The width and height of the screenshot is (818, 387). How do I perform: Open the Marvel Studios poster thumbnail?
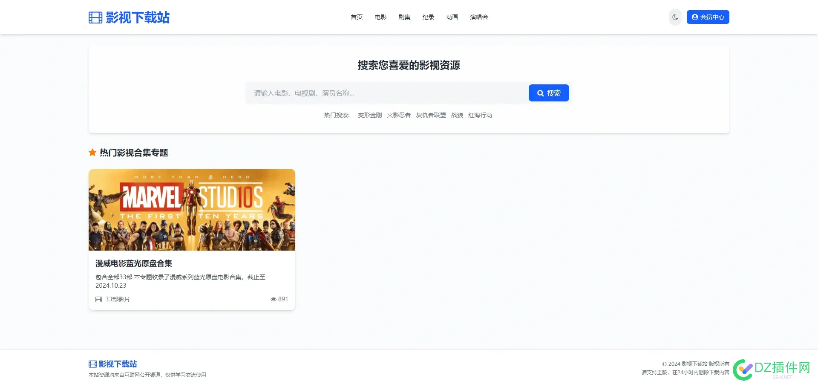click(x=192, y=210)
